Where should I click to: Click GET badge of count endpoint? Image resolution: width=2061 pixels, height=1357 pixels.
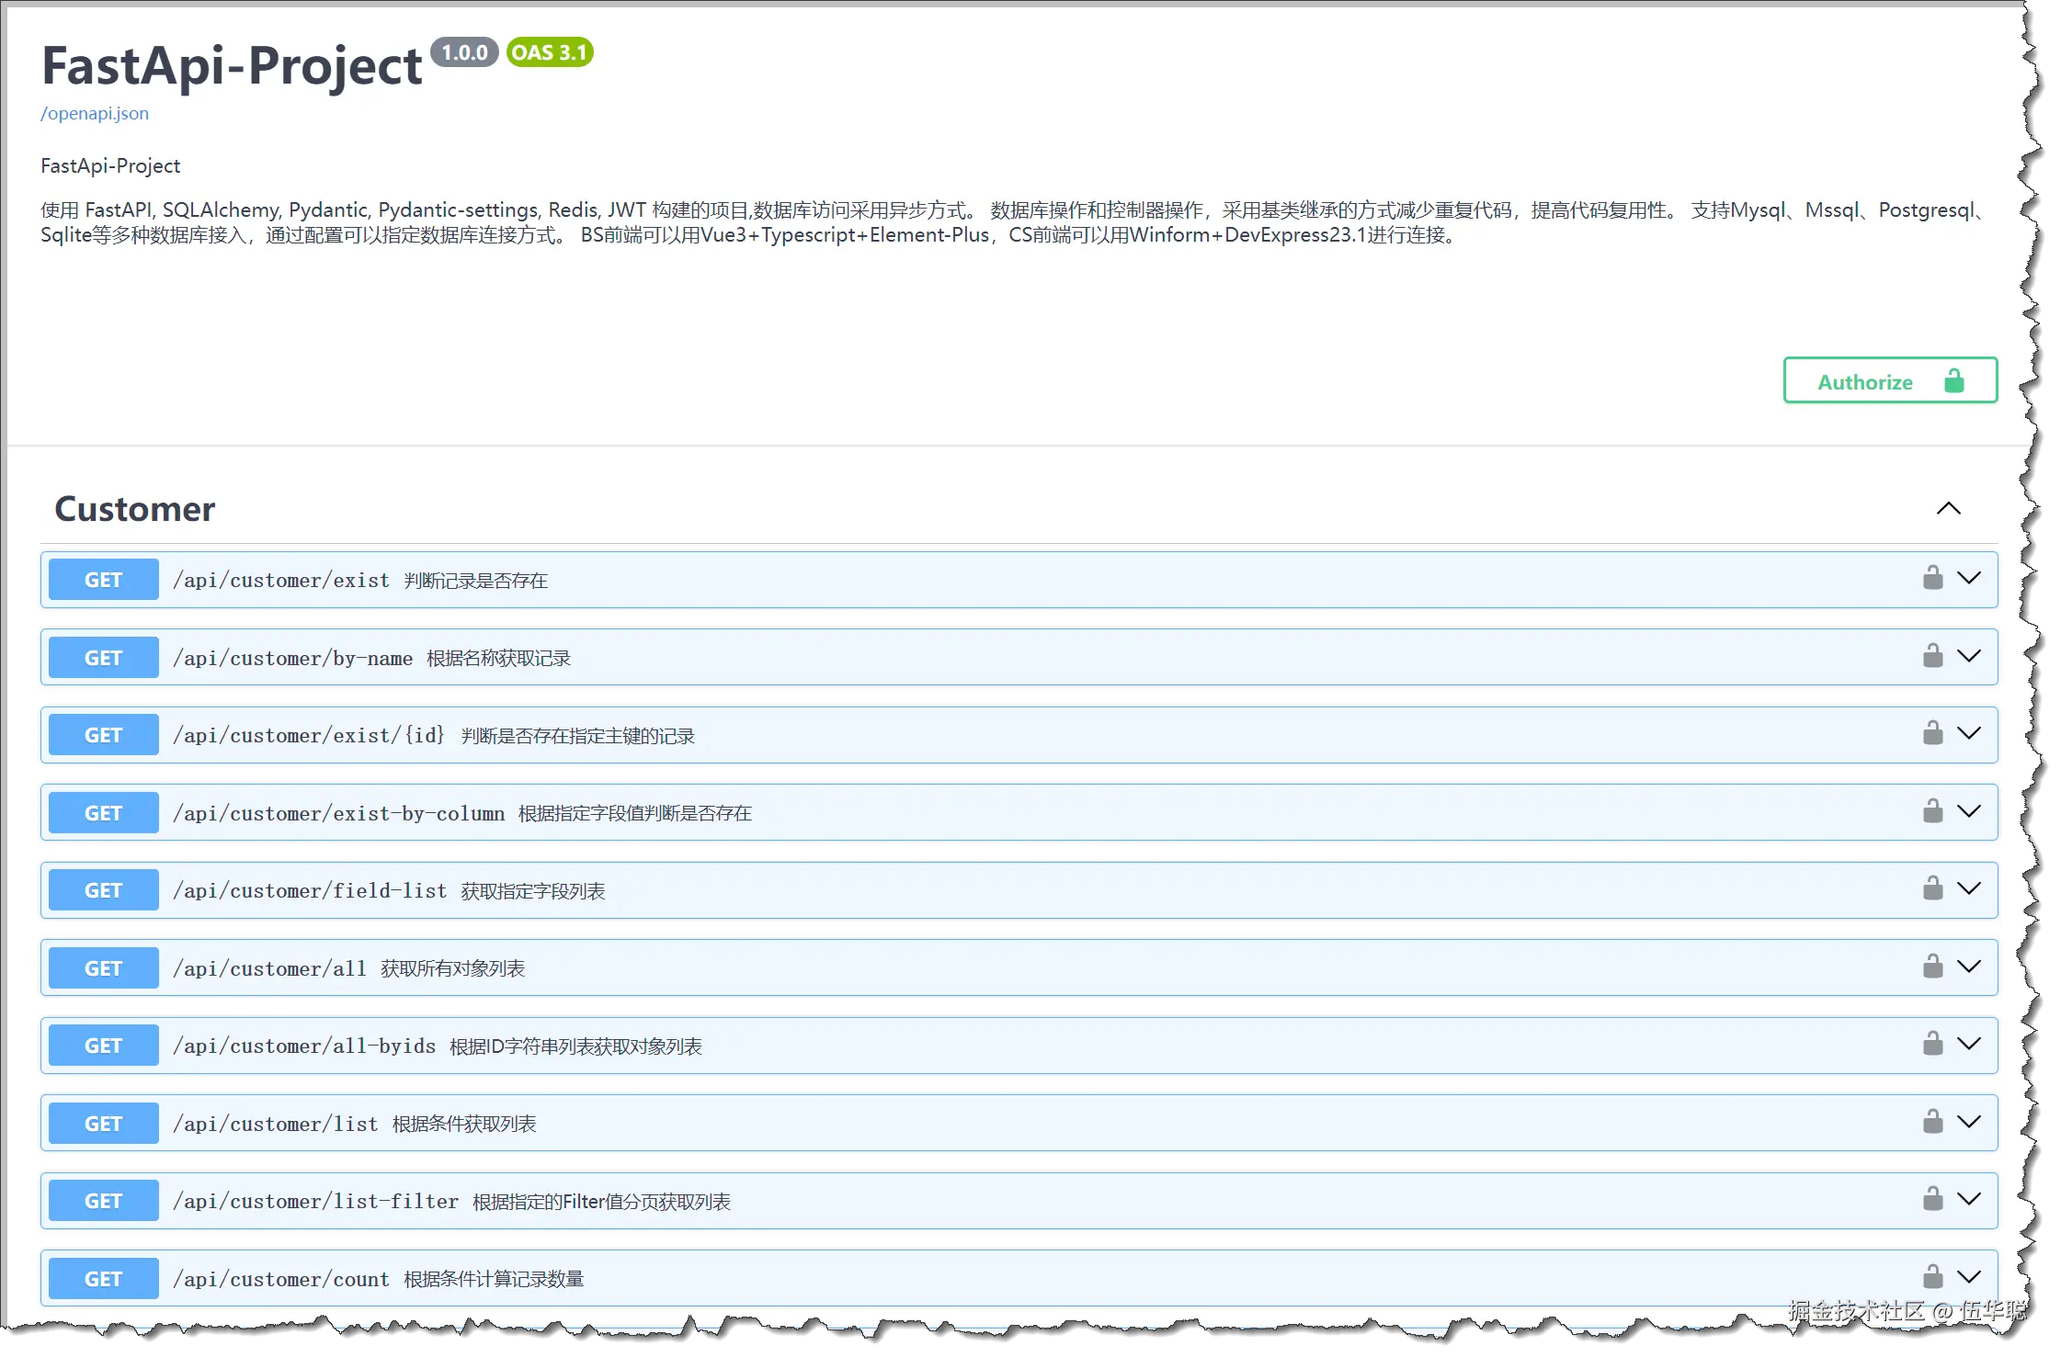pos(103,1279)
